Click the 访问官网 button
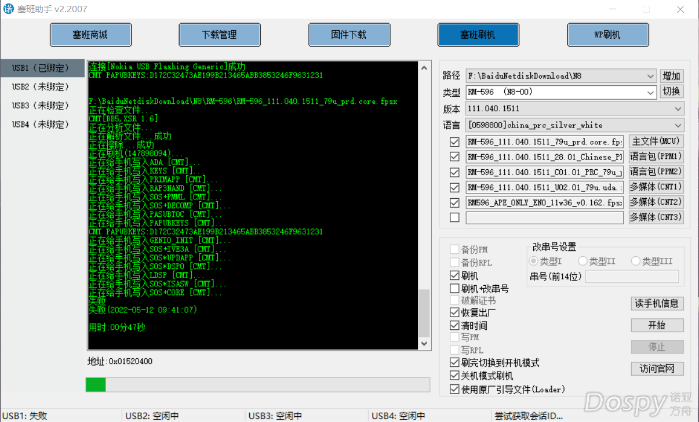Viewport: 699px width, 422px height. pos(657,369)
